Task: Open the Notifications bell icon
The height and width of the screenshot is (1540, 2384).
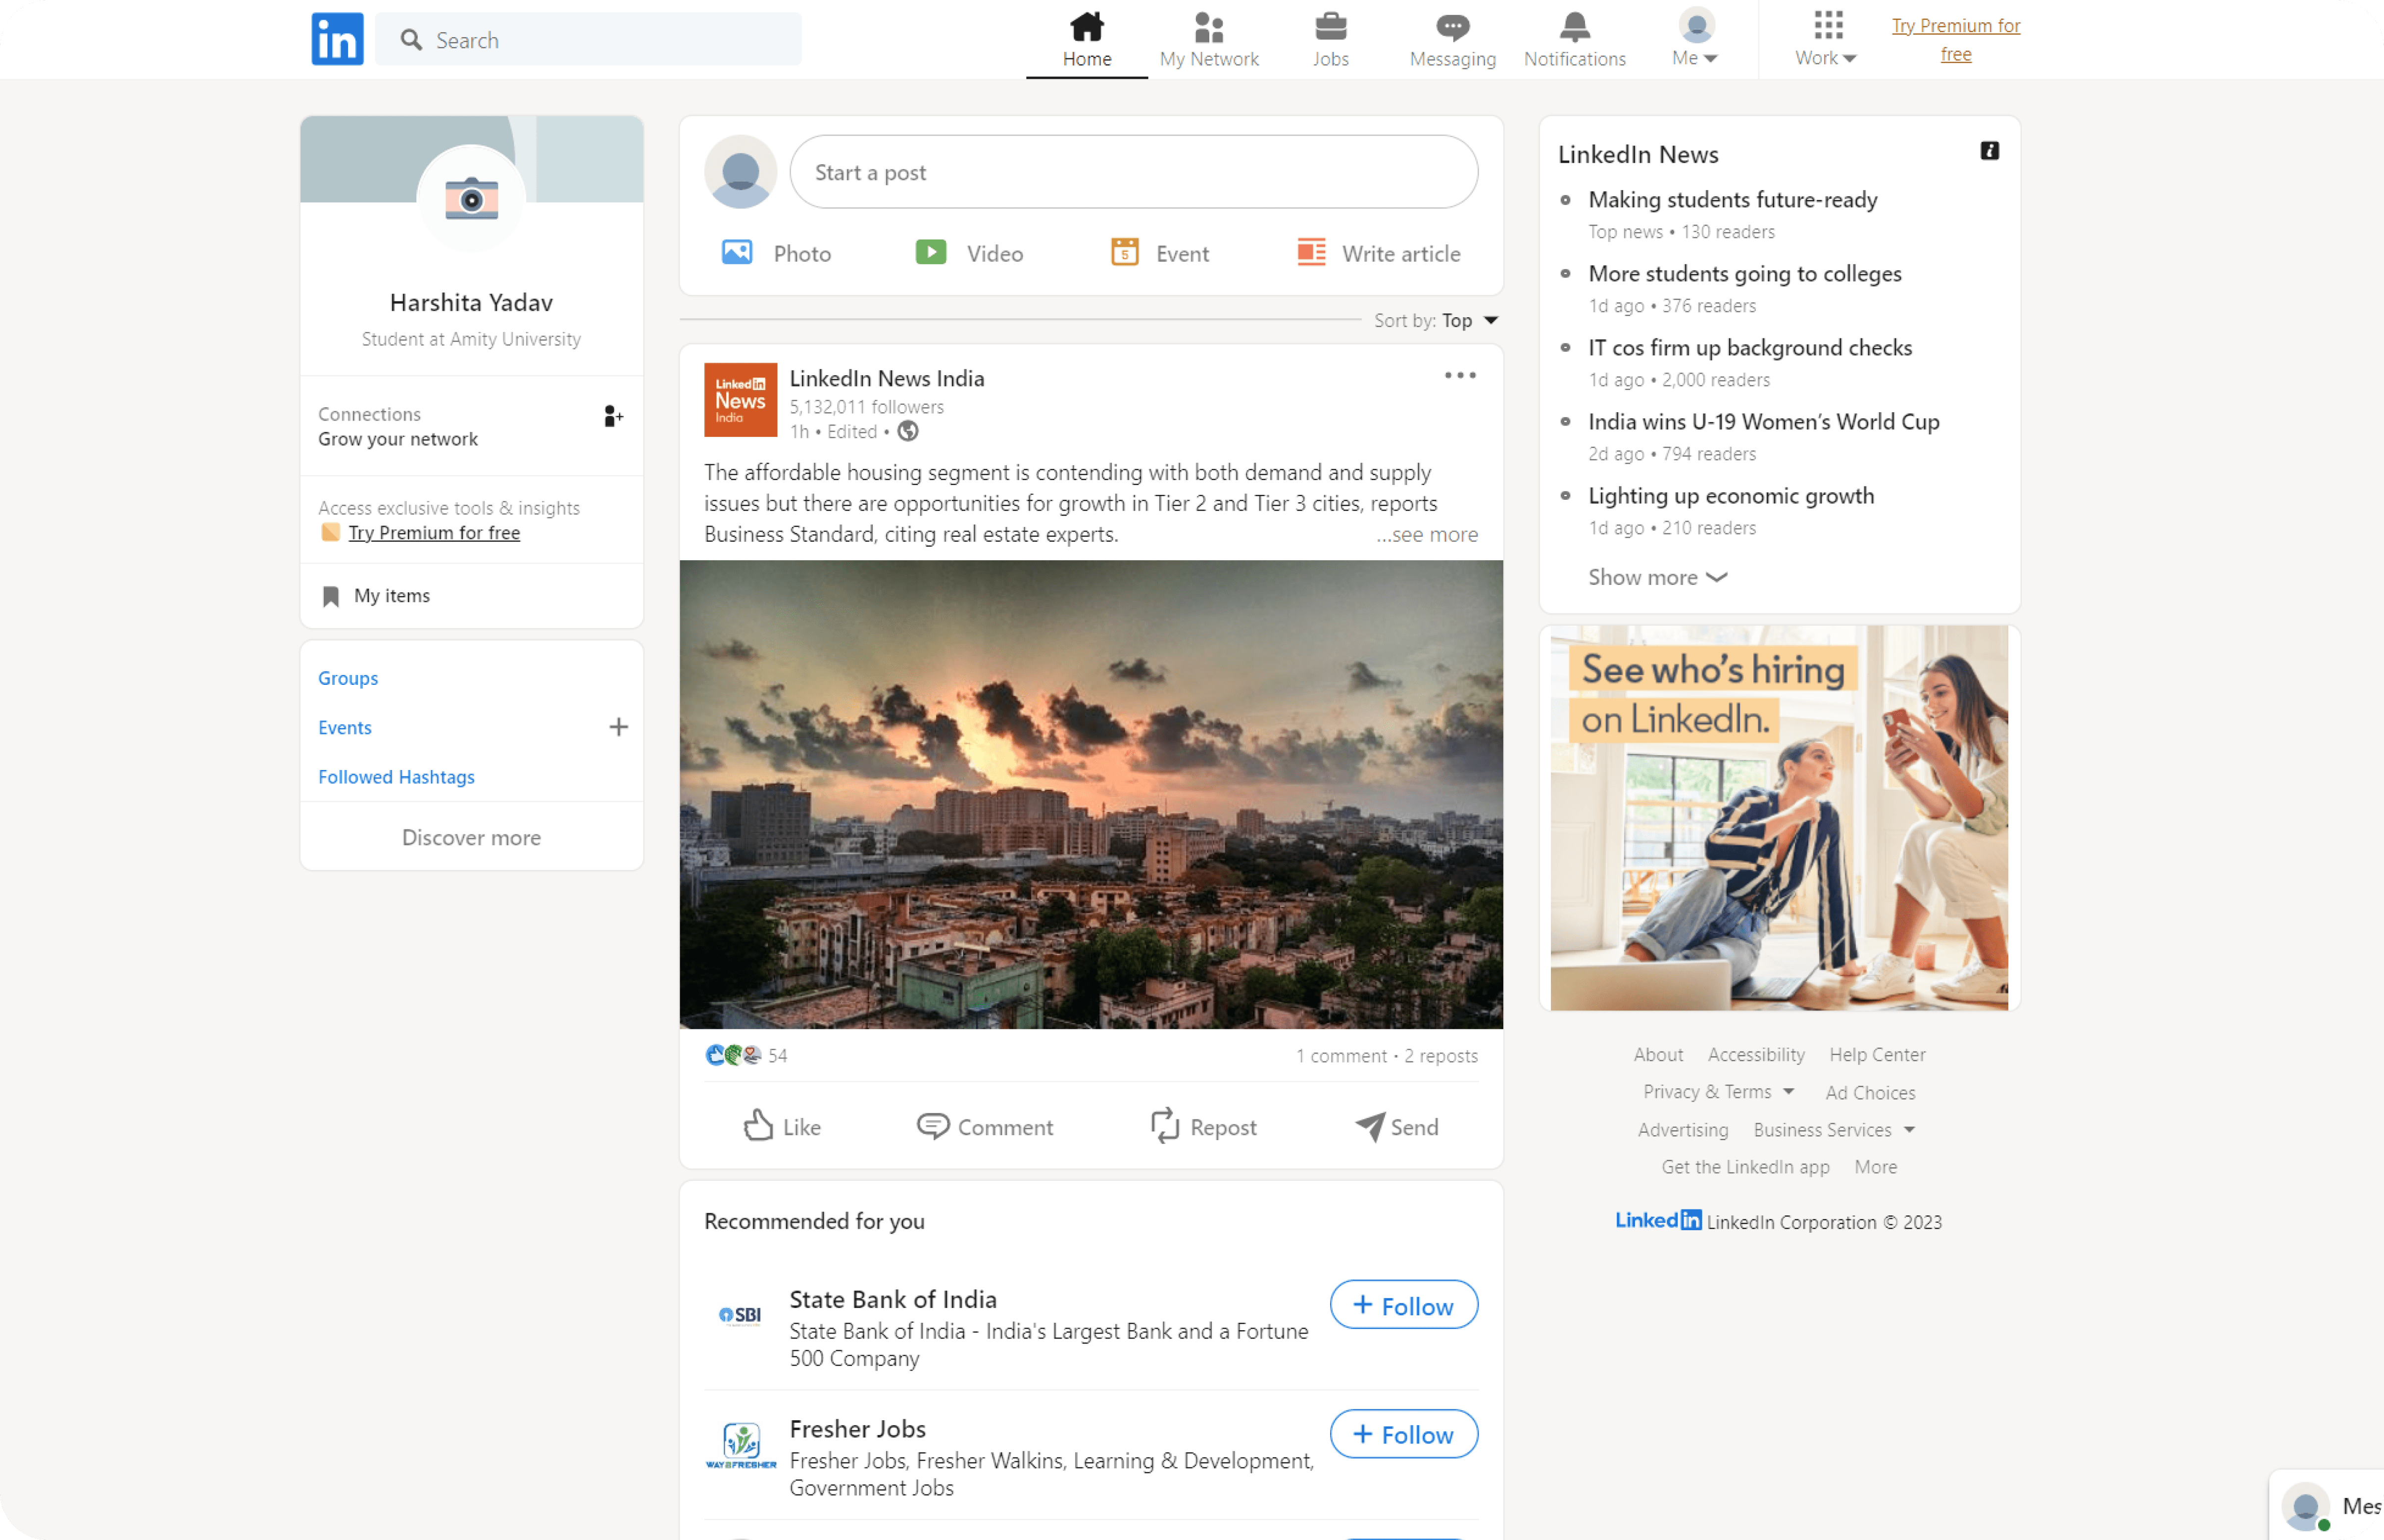Action: tap(1574, 28)
